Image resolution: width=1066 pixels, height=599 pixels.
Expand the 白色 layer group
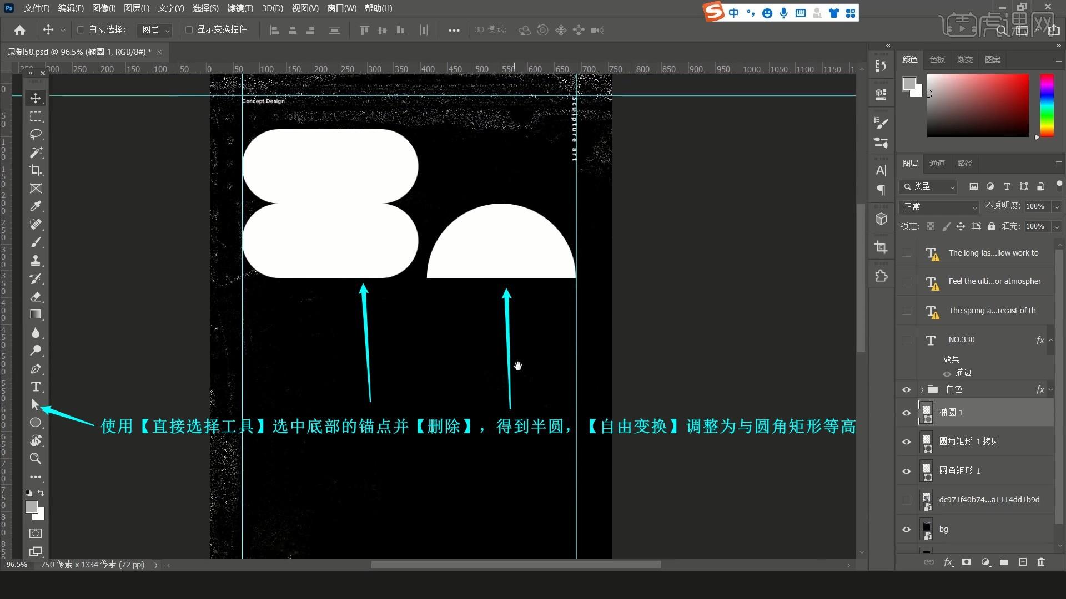tap(922, 389)
